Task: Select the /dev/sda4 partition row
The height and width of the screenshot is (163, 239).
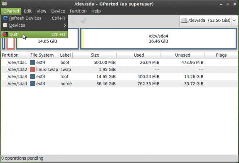Action: tap(120, 84)
